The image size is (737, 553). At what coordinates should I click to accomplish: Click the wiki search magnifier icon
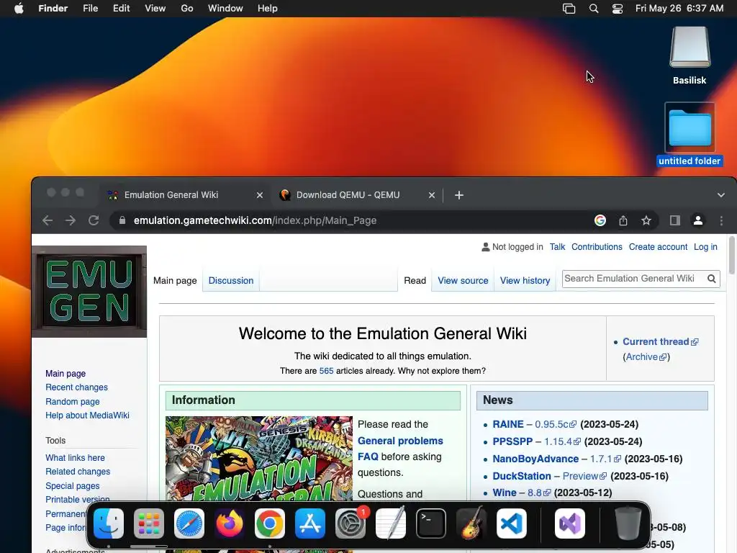[712, 279]
